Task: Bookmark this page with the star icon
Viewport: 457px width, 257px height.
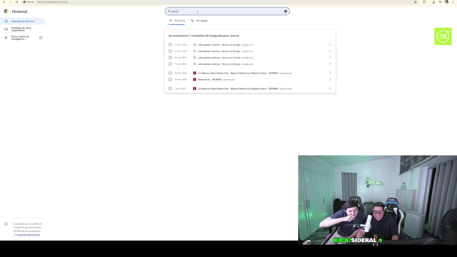Action: click(x=415, y=2)
